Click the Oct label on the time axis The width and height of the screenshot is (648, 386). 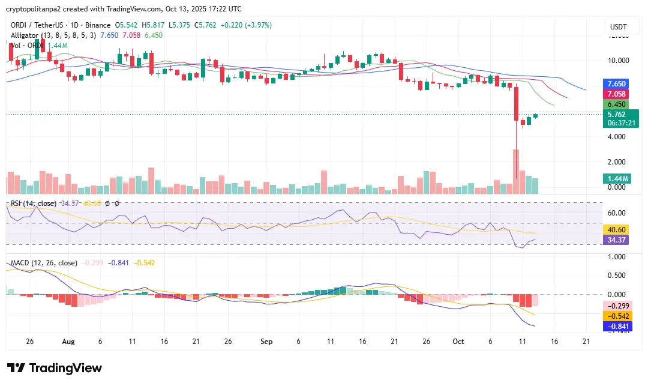pyautogui.click(x=458, y=342)
